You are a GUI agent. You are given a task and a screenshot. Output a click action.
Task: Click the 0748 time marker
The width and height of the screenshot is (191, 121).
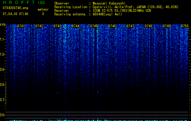tap(148, 26)
